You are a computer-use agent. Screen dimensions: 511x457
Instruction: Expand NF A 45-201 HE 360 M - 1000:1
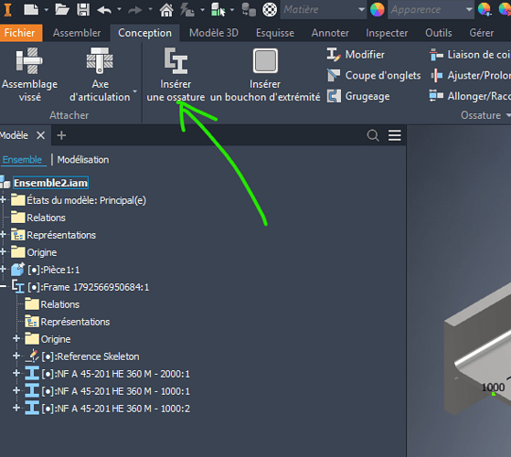16,390
